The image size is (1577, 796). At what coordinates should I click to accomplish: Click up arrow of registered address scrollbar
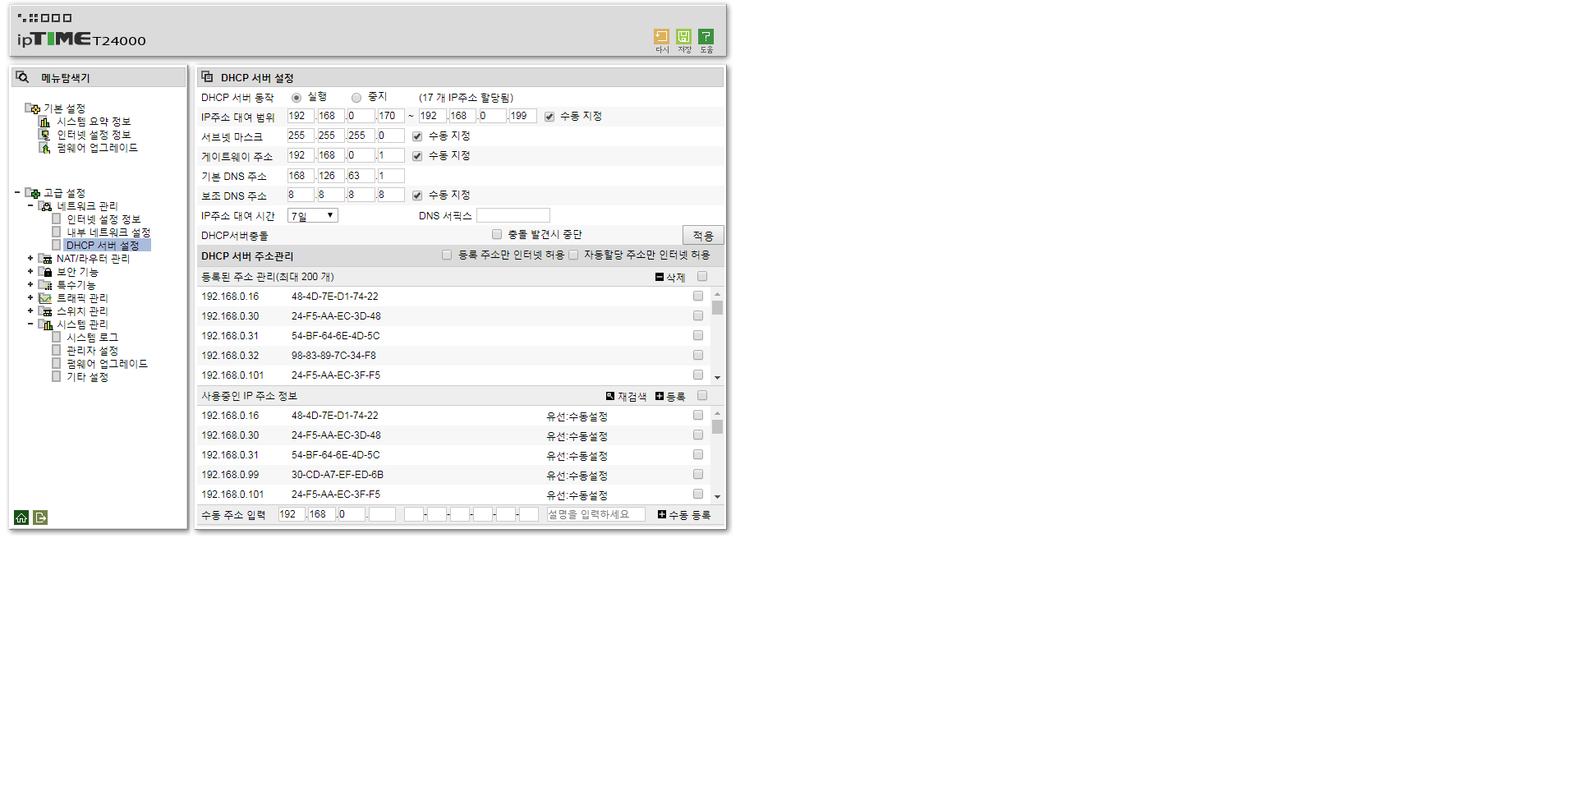coord(717,294)
